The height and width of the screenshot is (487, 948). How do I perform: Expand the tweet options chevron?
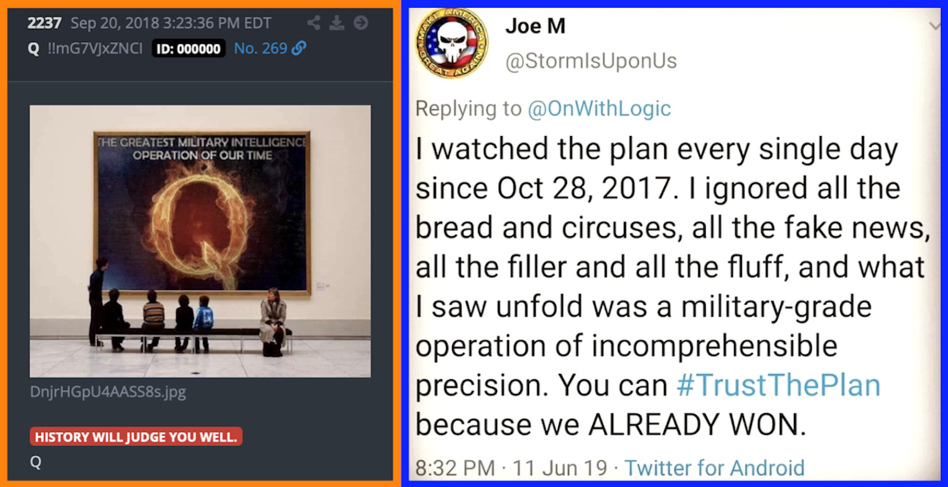point(934,26)
